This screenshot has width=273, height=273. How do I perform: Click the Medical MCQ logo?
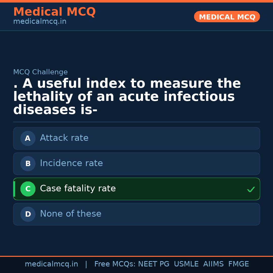pyautogui.click(x=54, y=12)
